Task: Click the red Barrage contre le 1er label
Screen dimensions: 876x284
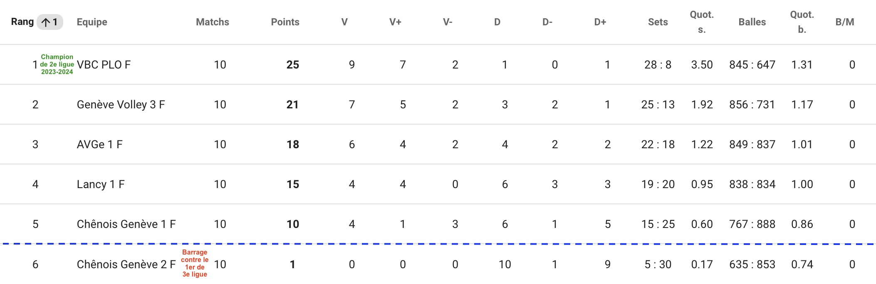Action: 195,263
